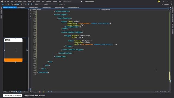Click the error count indicator icon
174x98 pixels.
point(40,92)
